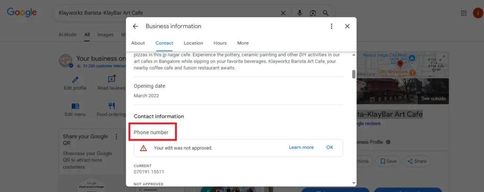Start voice search with the microphone icon
The width and height of the screenshot is (484, 192).
click(x=299, y=13)
